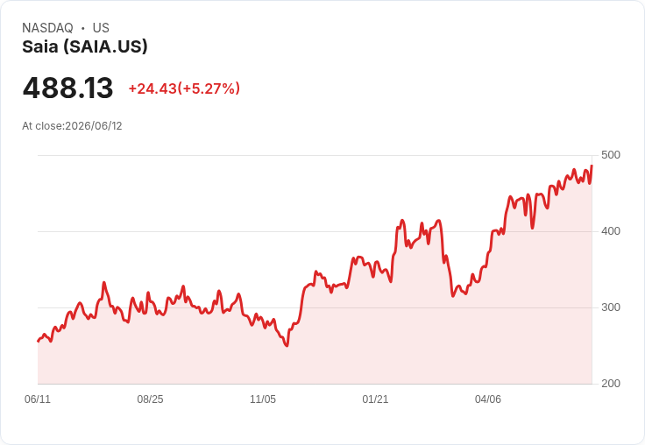Click the 200 y-axis label

click(611, 384)
